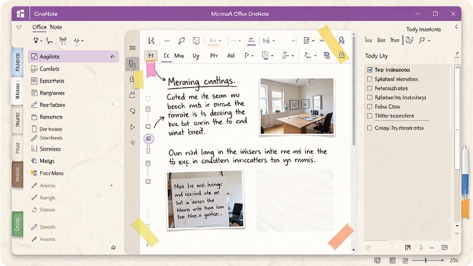Viewport: 473px width, 266px height.
Task: Select the lasso tool in note toolbar
Action: click(x=181, y=41)
